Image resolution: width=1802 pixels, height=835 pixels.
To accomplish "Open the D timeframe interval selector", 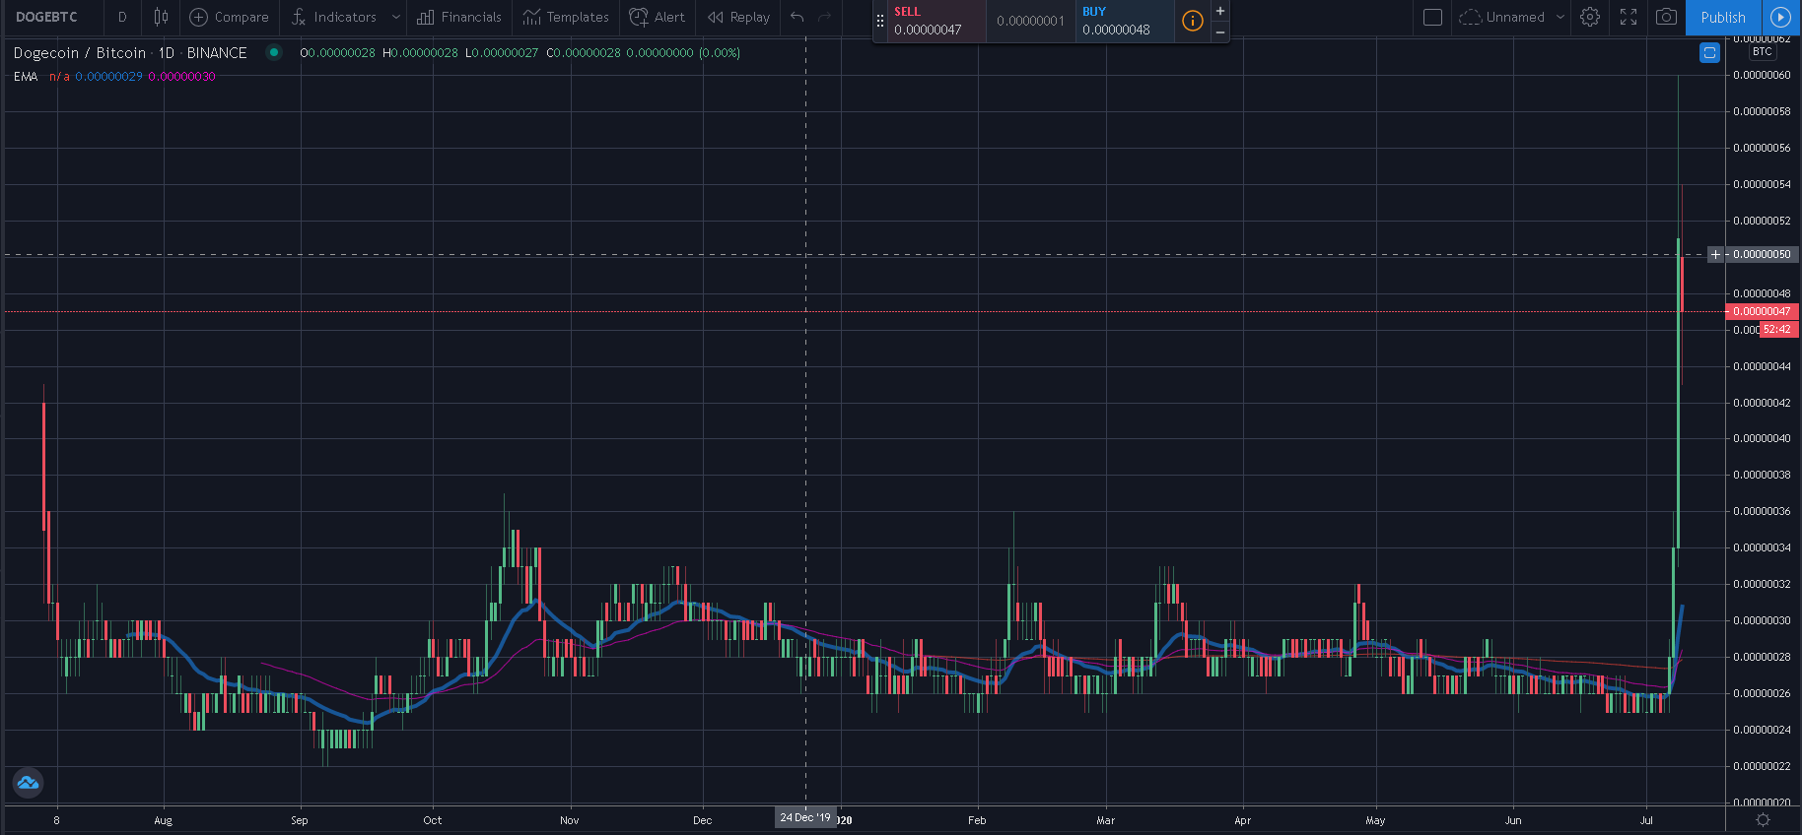I will [122, 17].
